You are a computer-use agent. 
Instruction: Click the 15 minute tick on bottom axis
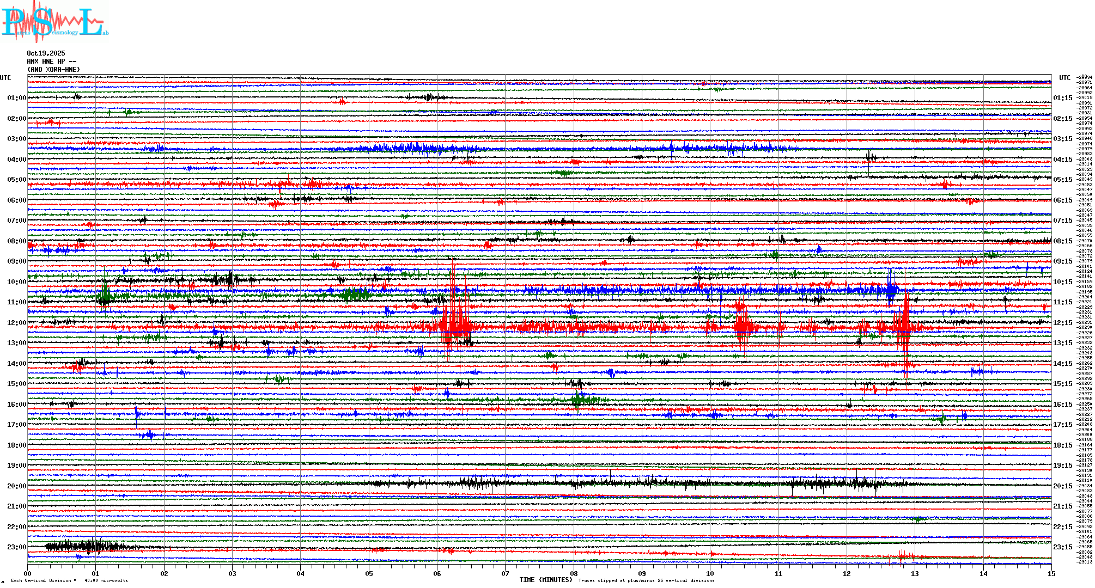(x=1051, y=573)
